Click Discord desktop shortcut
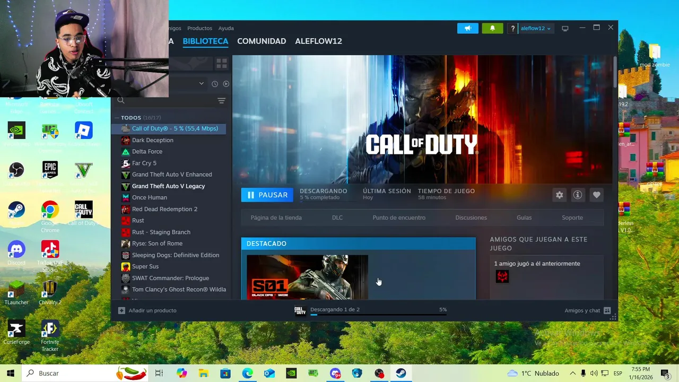679x382 pixels. point(16,253)
